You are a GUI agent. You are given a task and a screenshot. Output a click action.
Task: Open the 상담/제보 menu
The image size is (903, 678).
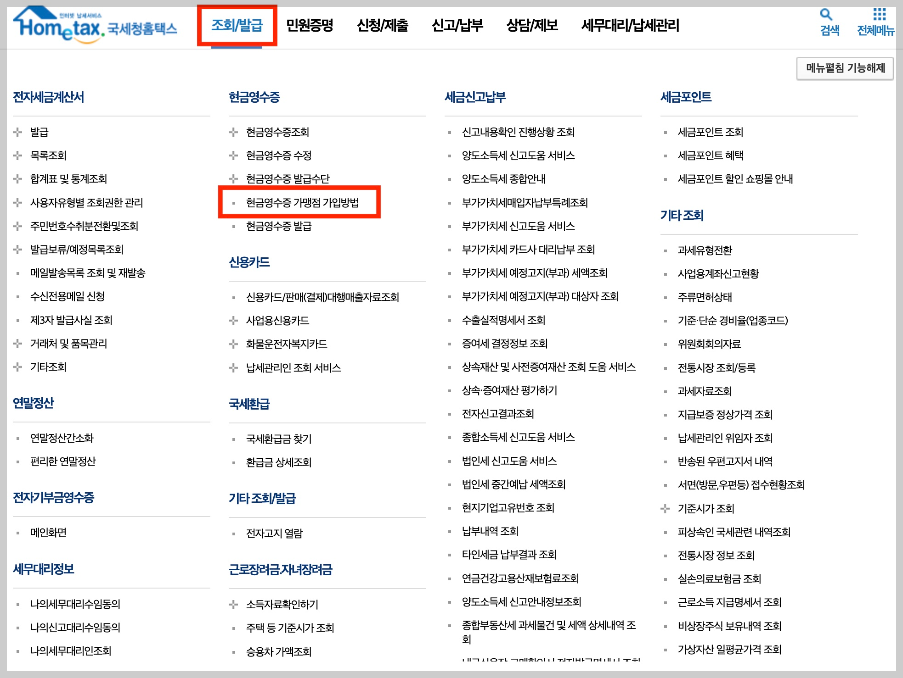(x=532, y=25)
